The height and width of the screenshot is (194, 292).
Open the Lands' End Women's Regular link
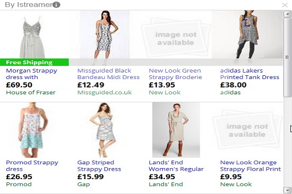[176, 166]
